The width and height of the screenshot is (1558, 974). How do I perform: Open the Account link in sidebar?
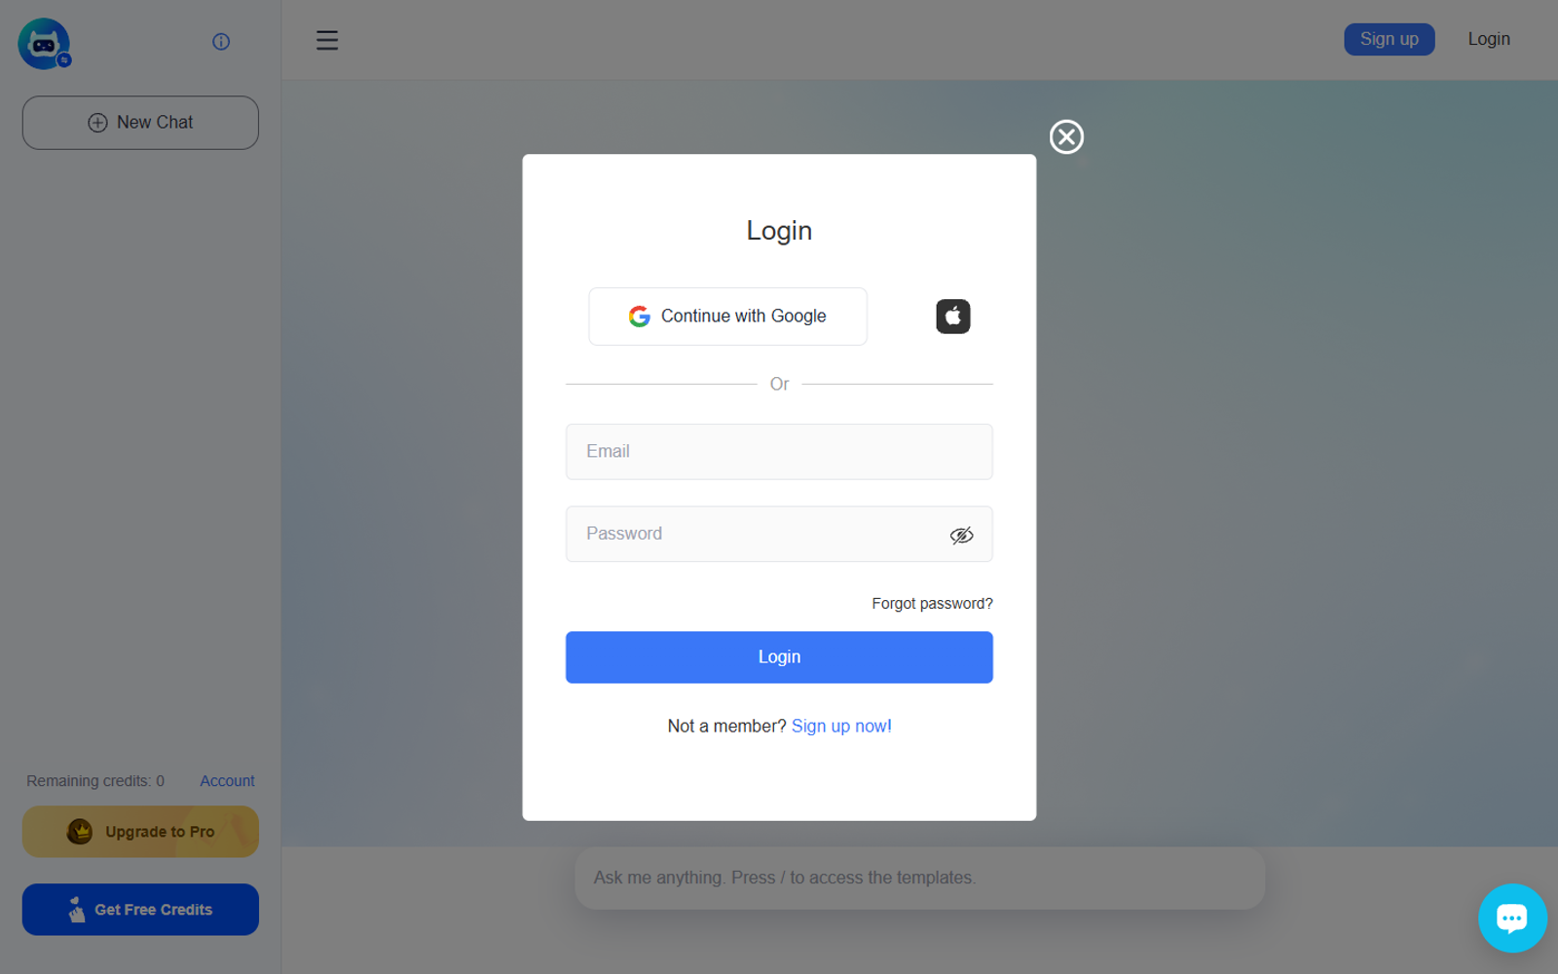(227, 781)
